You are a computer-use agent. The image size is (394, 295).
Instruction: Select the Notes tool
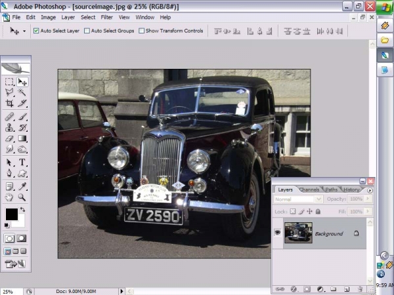9,186
